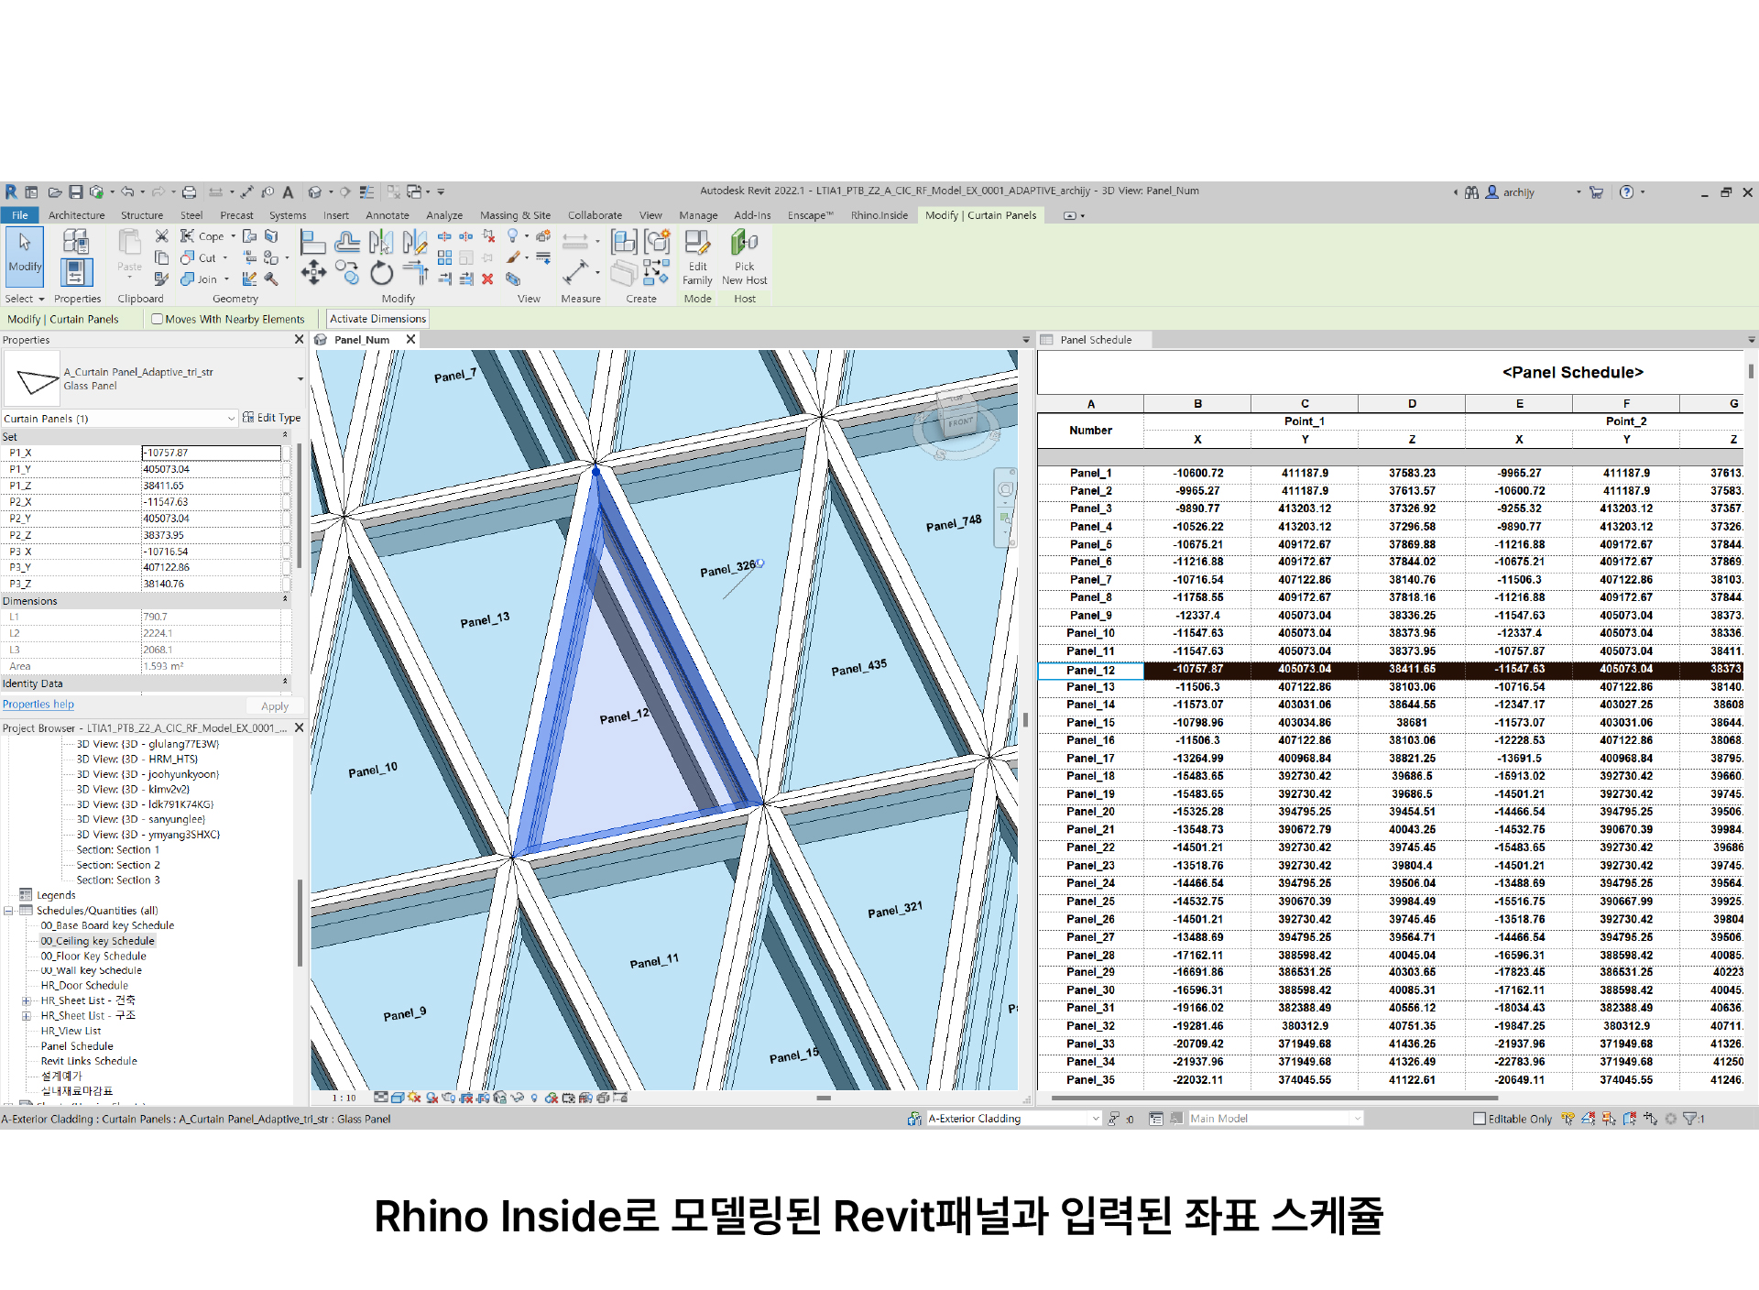Open the Architecture ribbon tab

point(76,215)
